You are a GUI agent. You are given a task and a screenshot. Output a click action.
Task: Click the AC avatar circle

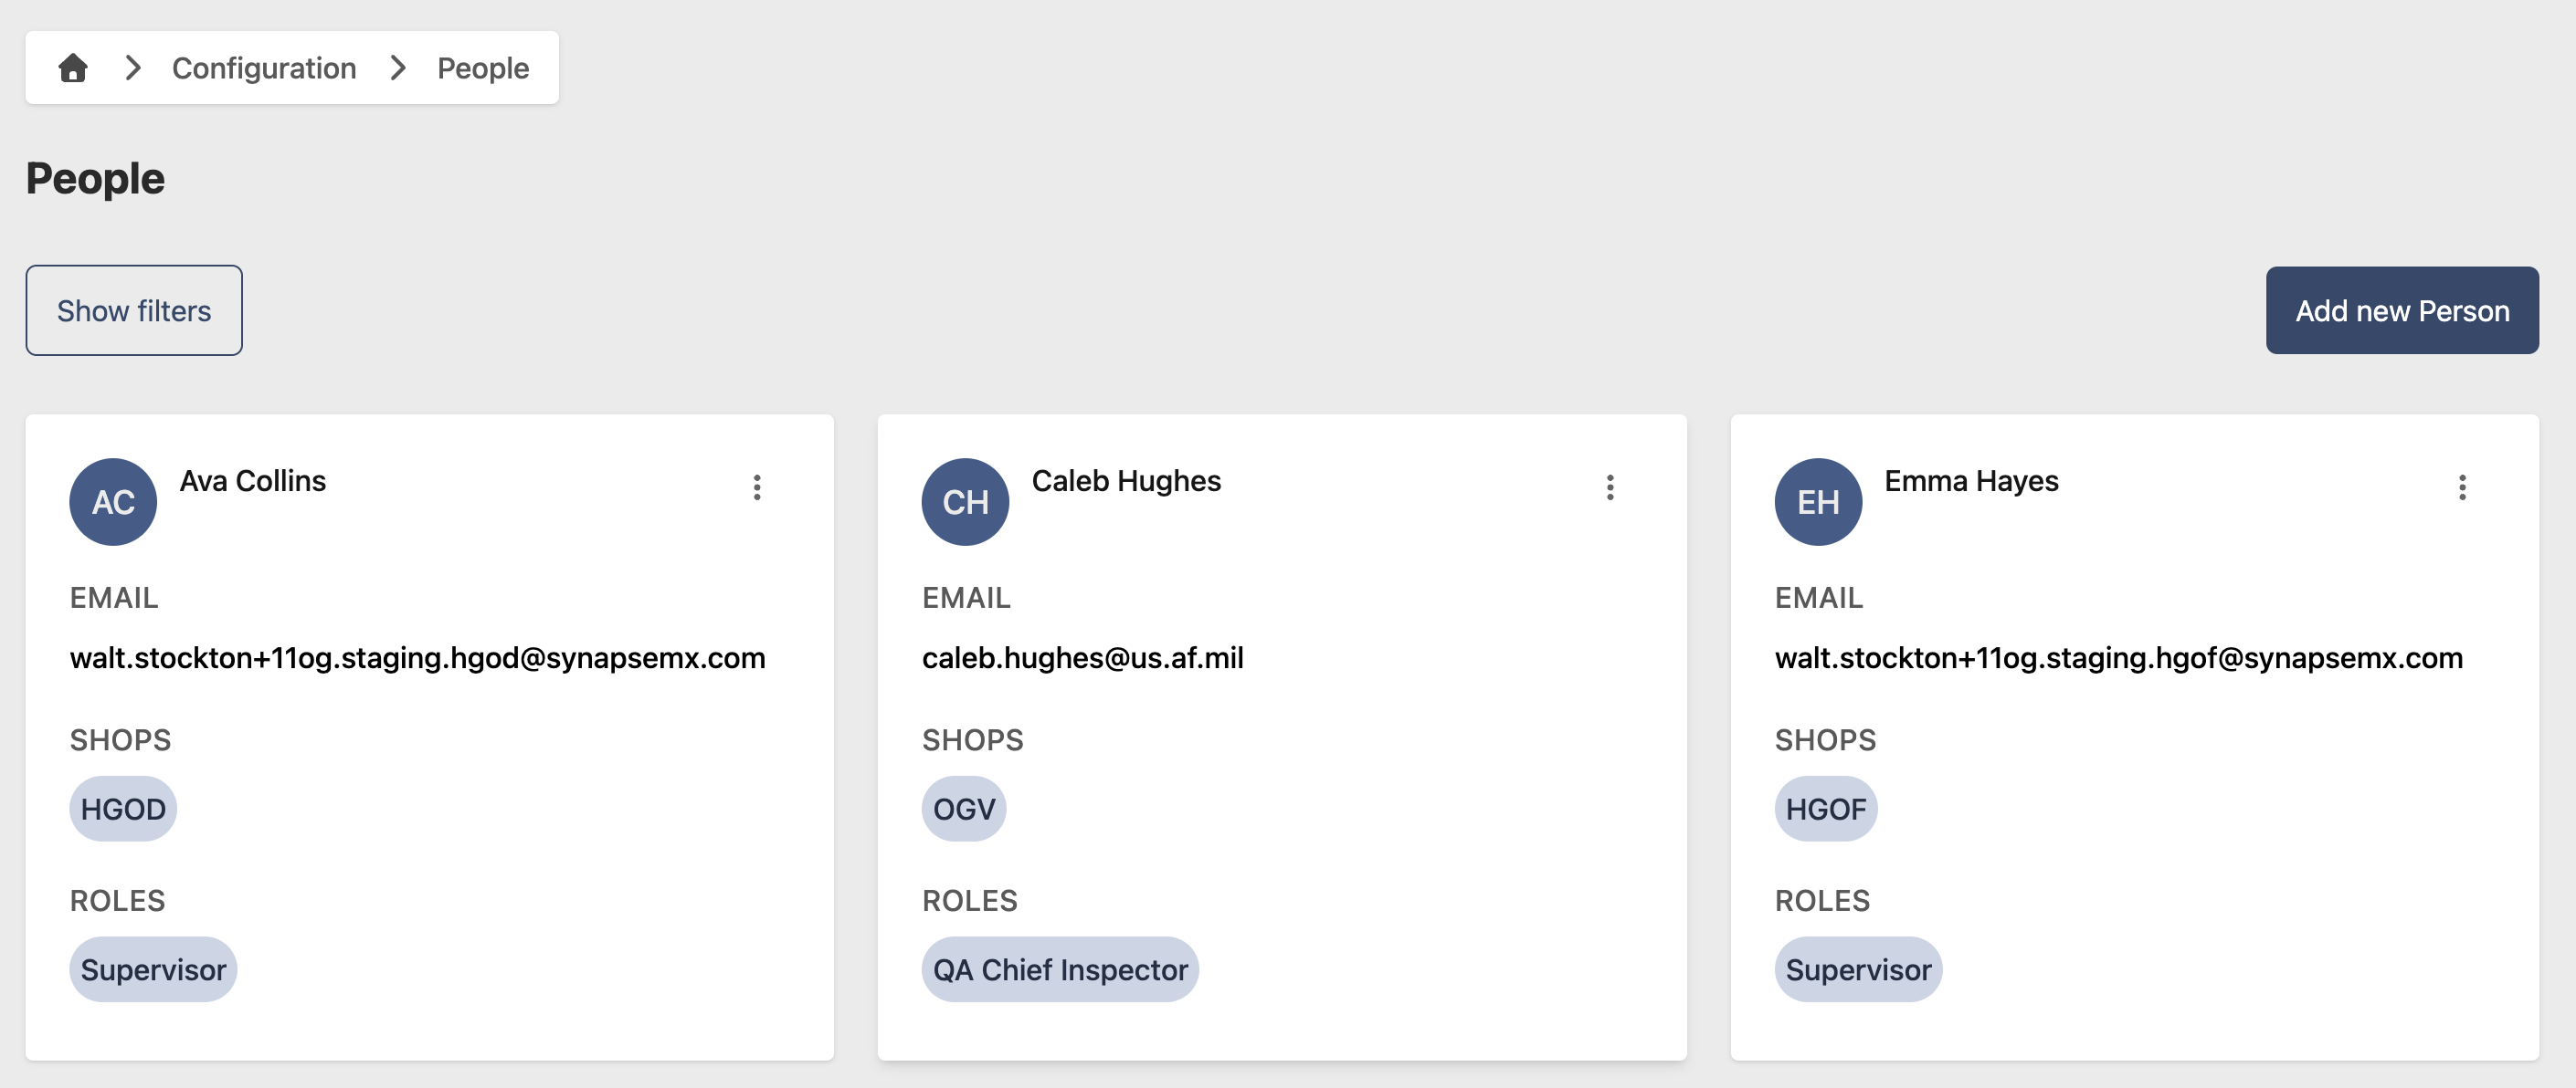click(113, 501)
